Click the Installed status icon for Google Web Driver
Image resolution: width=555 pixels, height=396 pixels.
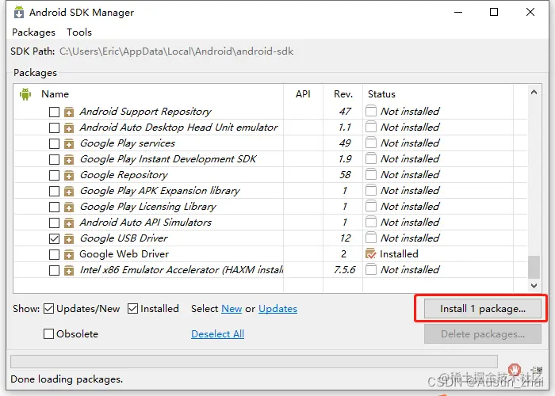(370, 254)
